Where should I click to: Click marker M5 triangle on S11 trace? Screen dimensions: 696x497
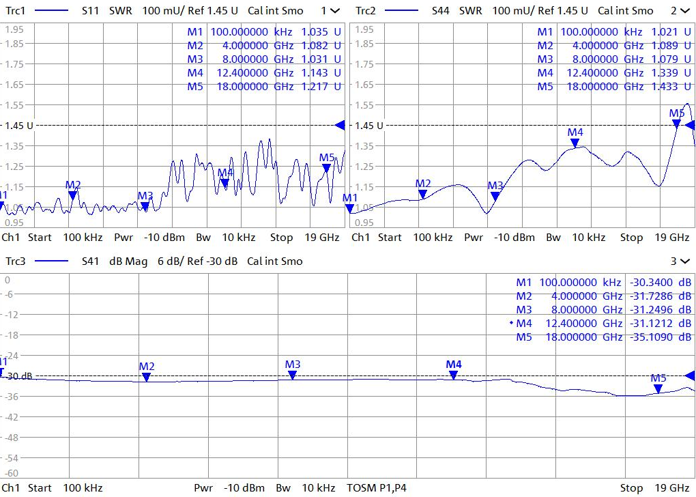tap(327, 168)
